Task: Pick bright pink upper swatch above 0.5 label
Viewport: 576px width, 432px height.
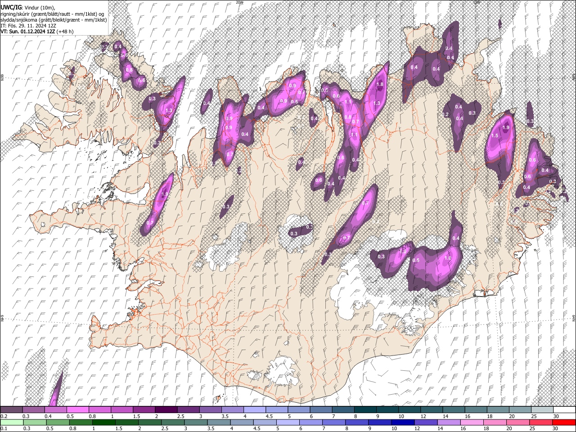Action: coord(77,409)
